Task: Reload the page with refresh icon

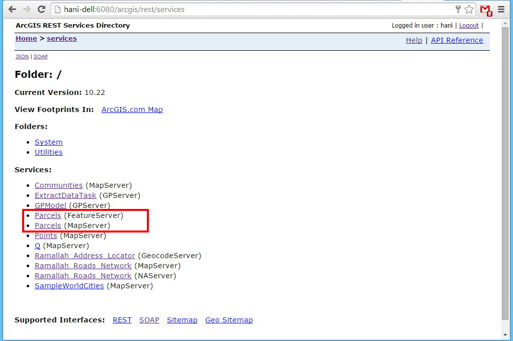Action: point(41,9)
